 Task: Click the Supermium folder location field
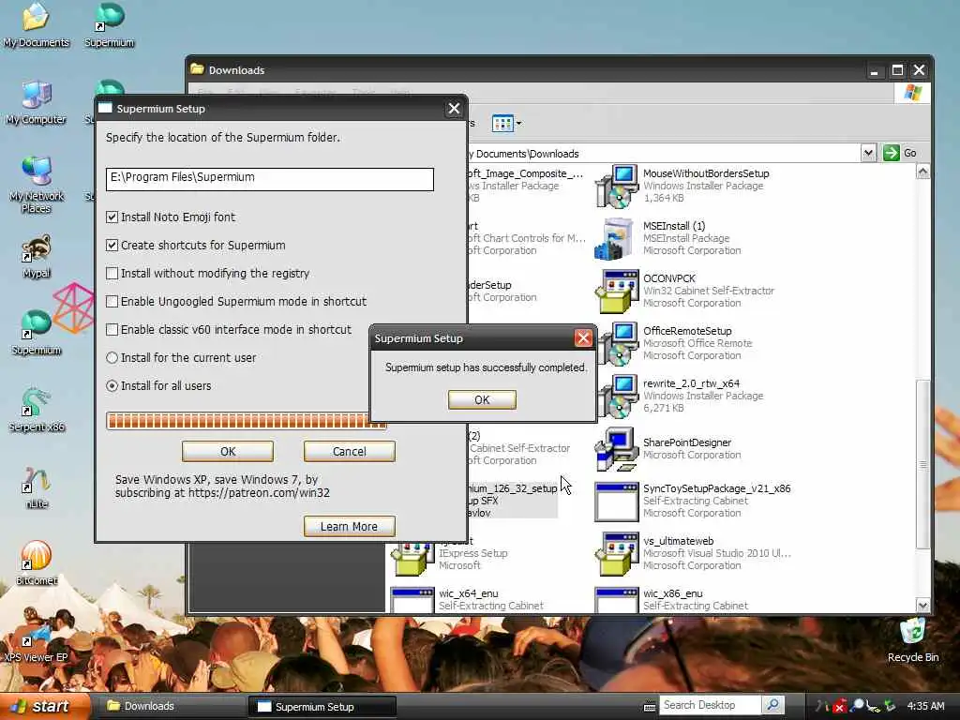point(269,179)
